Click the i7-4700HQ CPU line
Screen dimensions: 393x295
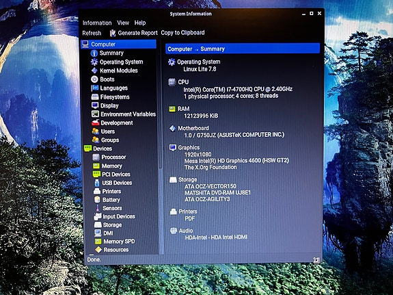tap(238, 89)
